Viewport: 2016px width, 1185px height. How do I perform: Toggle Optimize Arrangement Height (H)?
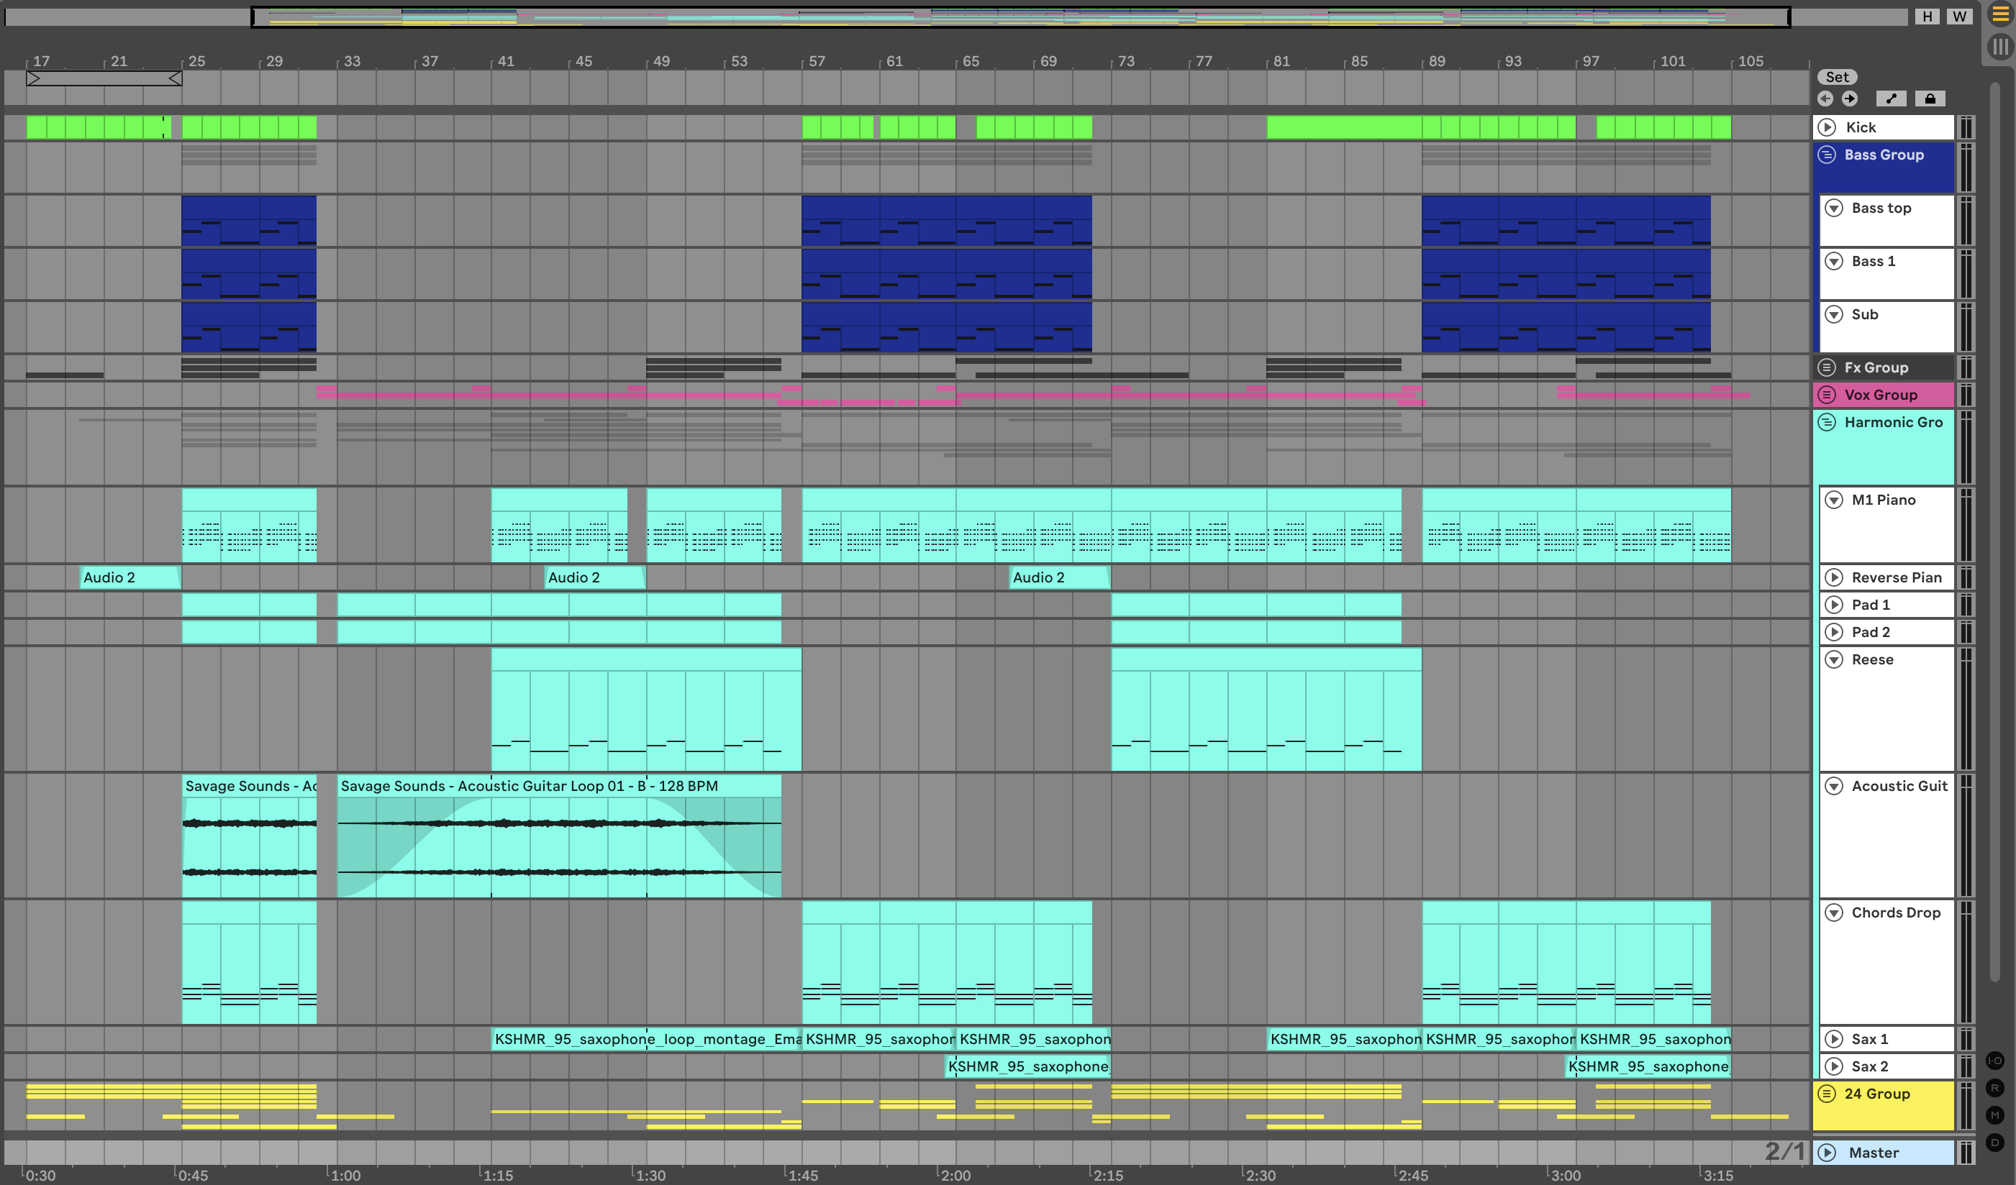[x=1928, y=16]
